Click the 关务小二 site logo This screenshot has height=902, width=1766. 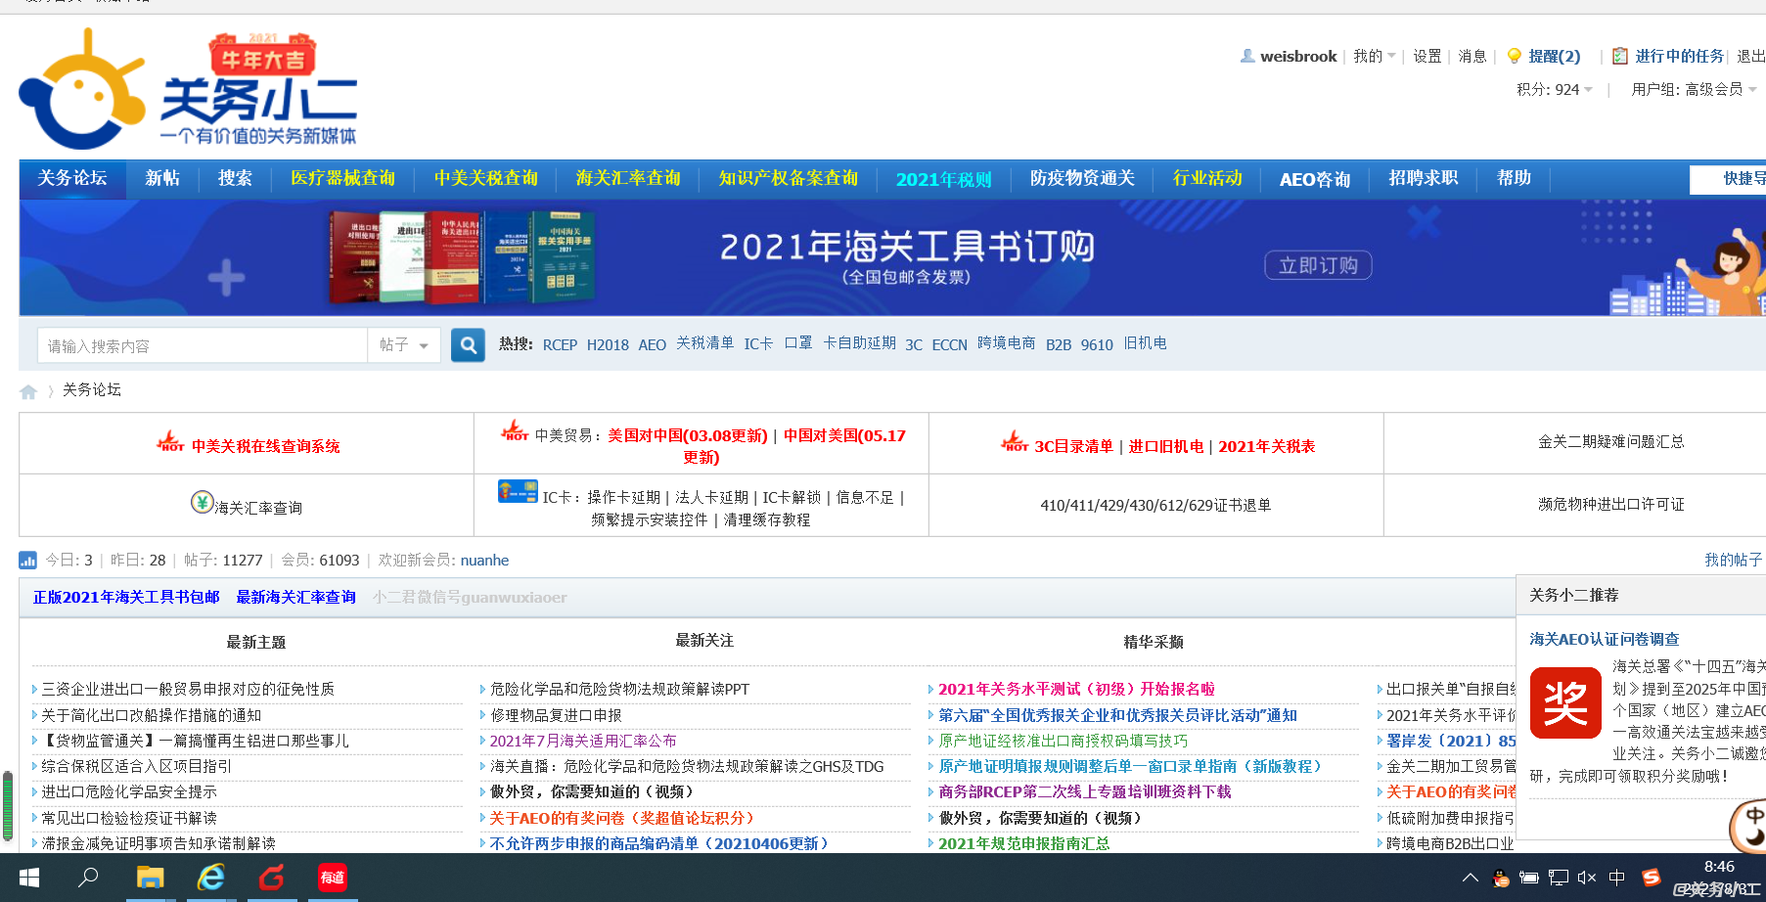pyautogui.click(x=188, y=89)
